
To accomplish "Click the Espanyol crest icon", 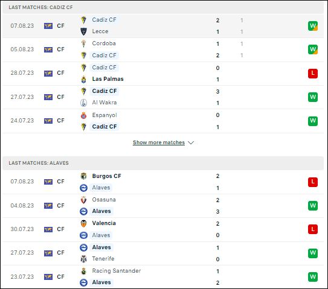I will click(83, 115).
